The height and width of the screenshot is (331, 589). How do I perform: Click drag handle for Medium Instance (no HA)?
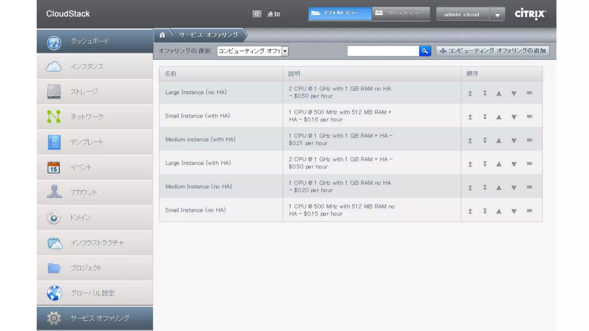point(529,187)
